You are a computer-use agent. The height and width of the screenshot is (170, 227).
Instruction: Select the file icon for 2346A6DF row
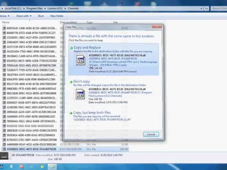click(4, 42)
